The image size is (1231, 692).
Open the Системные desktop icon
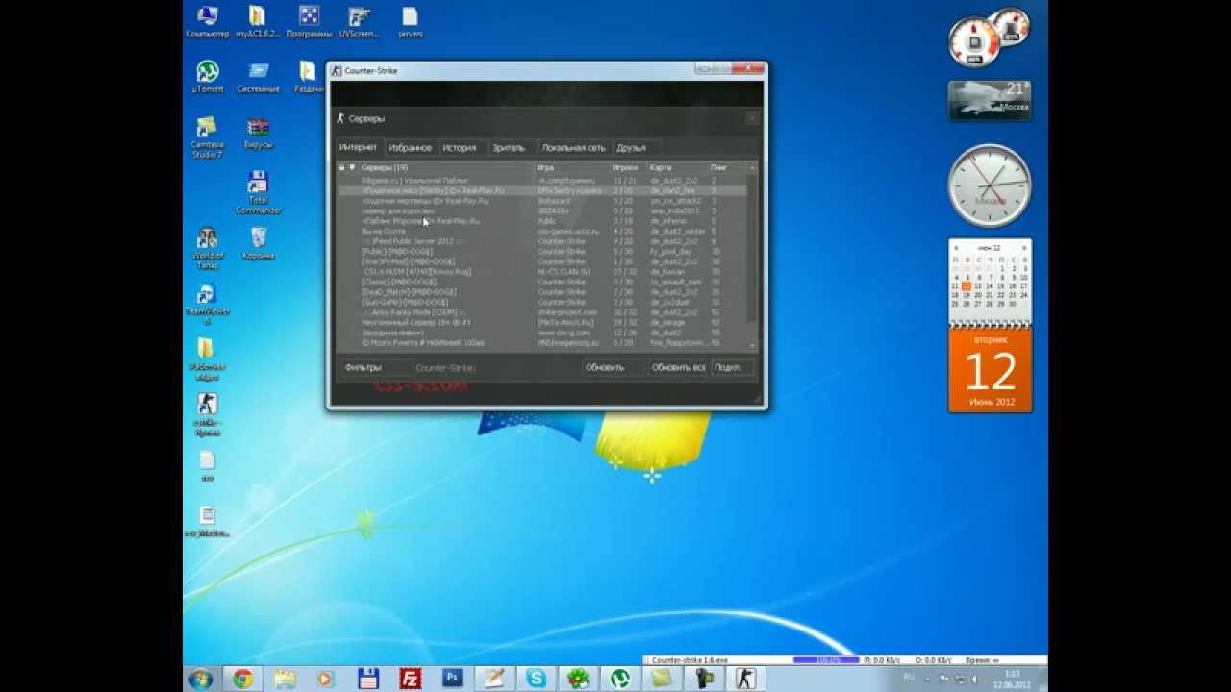point(258,77)
